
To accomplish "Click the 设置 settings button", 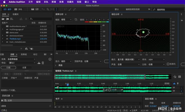I will tap(24, 67).
